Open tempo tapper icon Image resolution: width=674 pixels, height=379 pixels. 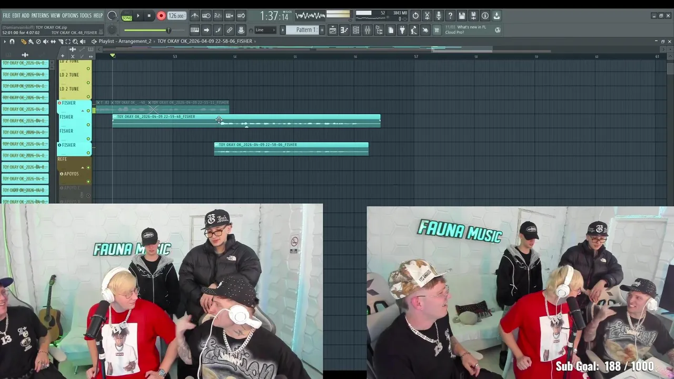tap(414, 30)
